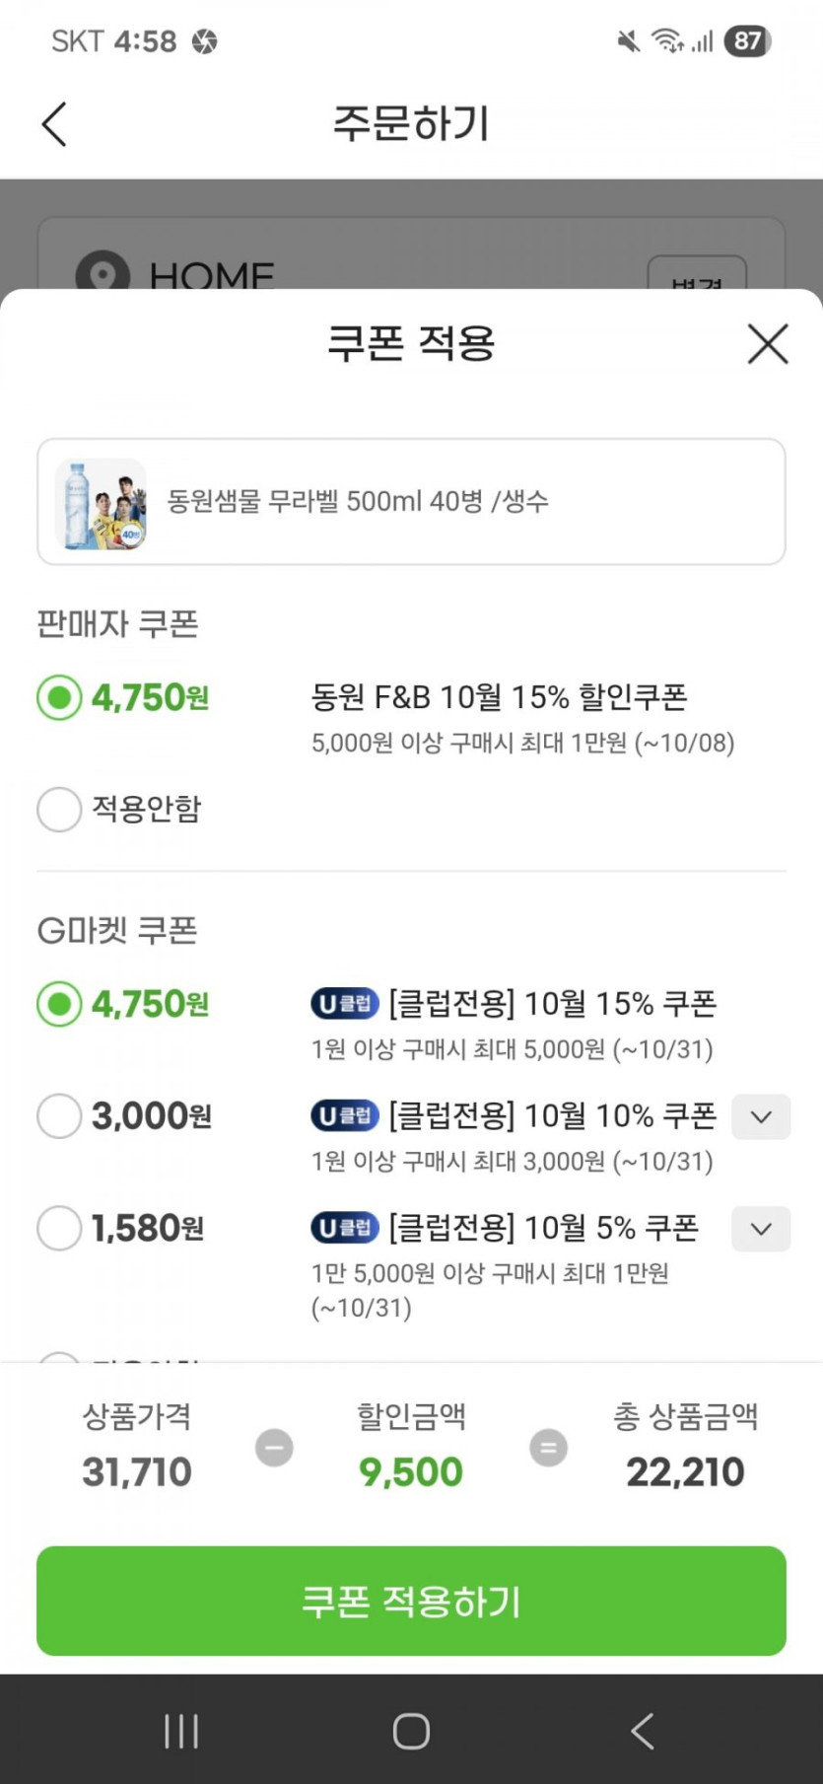The image size is (823, 1784).
Task: Tap the minus icon beside product price
Action: (x=274, y=1448)
